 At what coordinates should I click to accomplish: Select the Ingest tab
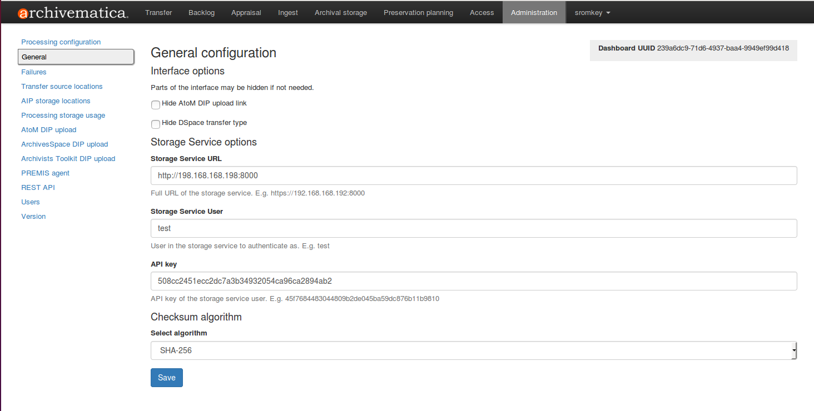[x=288, y=13]
